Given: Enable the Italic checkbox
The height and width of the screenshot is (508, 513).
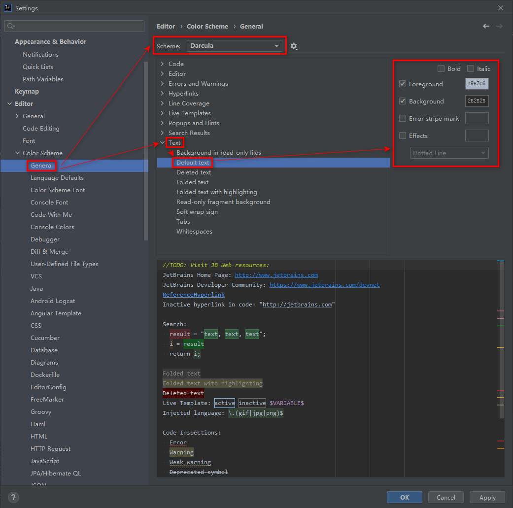Looking at the screenshot, I should 471,68.
